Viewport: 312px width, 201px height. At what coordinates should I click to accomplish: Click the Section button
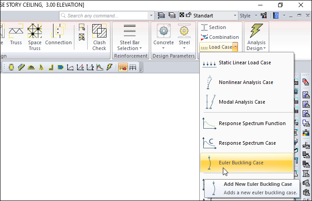click(x=213, y=27)
